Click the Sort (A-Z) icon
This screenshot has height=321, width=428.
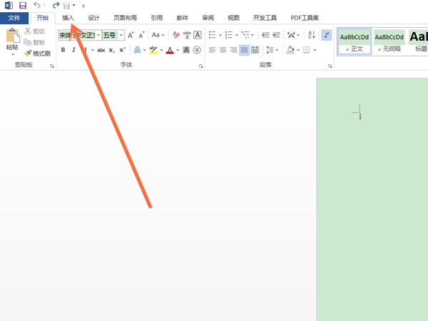point(311,35)
